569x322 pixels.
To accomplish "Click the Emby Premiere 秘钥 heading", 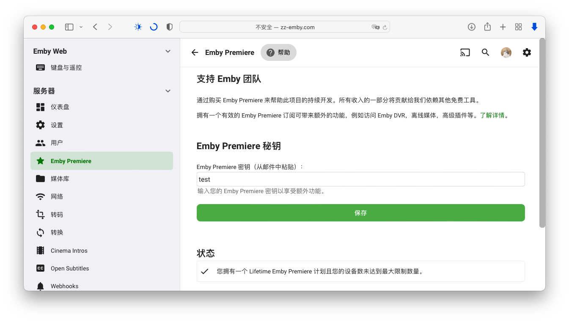I will click(239, 146).
